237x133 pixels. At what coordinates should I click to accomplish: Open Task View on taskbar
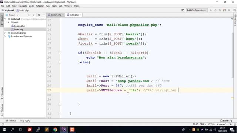coord(21,130)
